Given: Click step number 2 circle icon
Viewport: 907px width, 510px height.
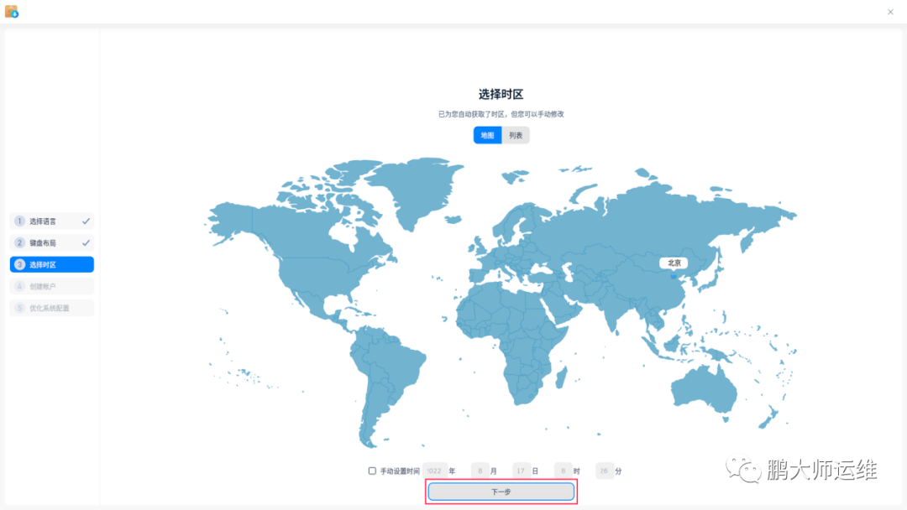Looking at the screenshot, I should pyautogui.click(x=19, y=242).
